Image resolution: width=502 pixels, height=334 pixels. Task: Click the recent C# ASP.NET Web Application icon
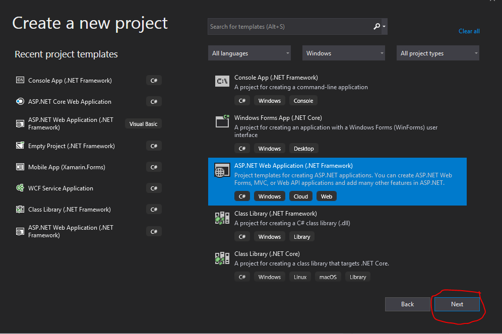tap(20, 231)
